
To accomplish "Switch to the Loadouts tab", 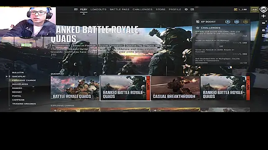I will pos(98,9).
